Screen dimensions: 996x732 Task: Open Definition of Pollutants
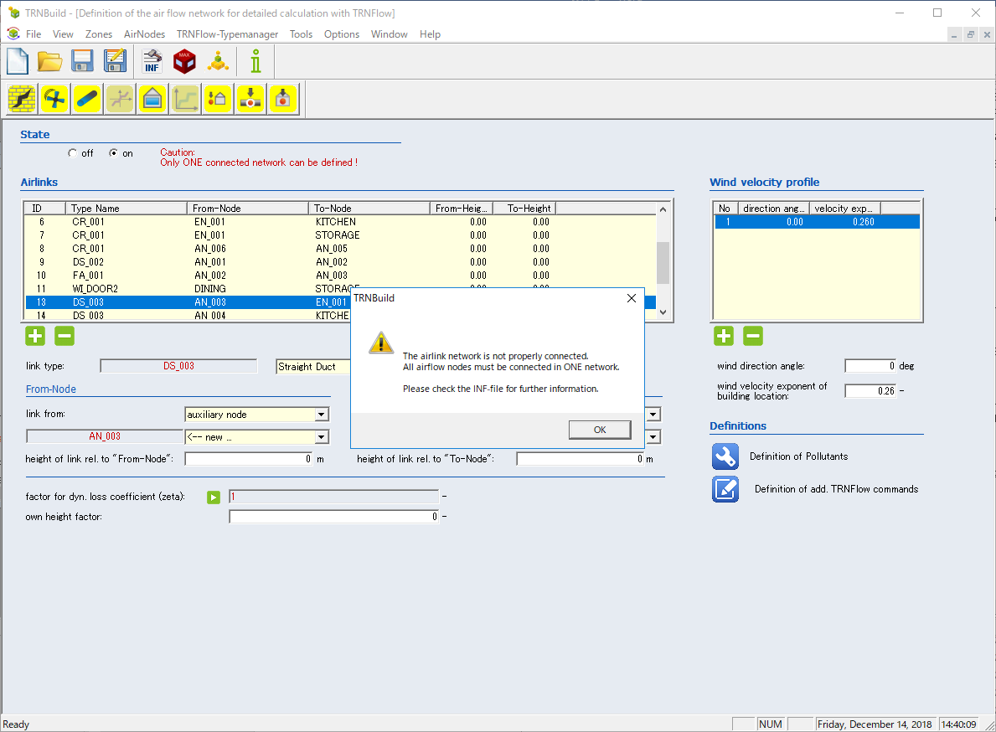tap(798, 456)
